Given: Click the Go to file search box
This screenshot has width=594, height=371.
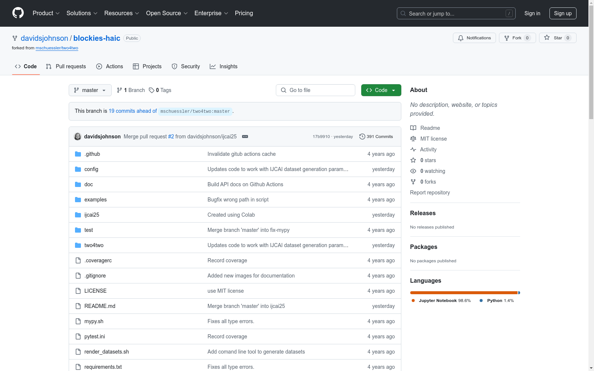Looking at the screenshot, I should (x=316, y=90).
